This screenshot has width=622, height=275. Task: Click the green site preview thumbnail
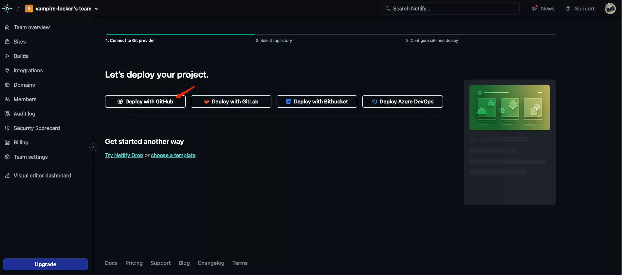pos(510,108)
